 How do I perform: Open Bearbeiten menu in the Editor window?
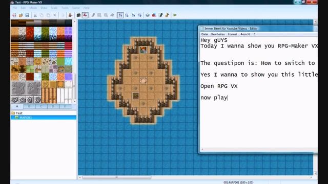coord(218,34)
